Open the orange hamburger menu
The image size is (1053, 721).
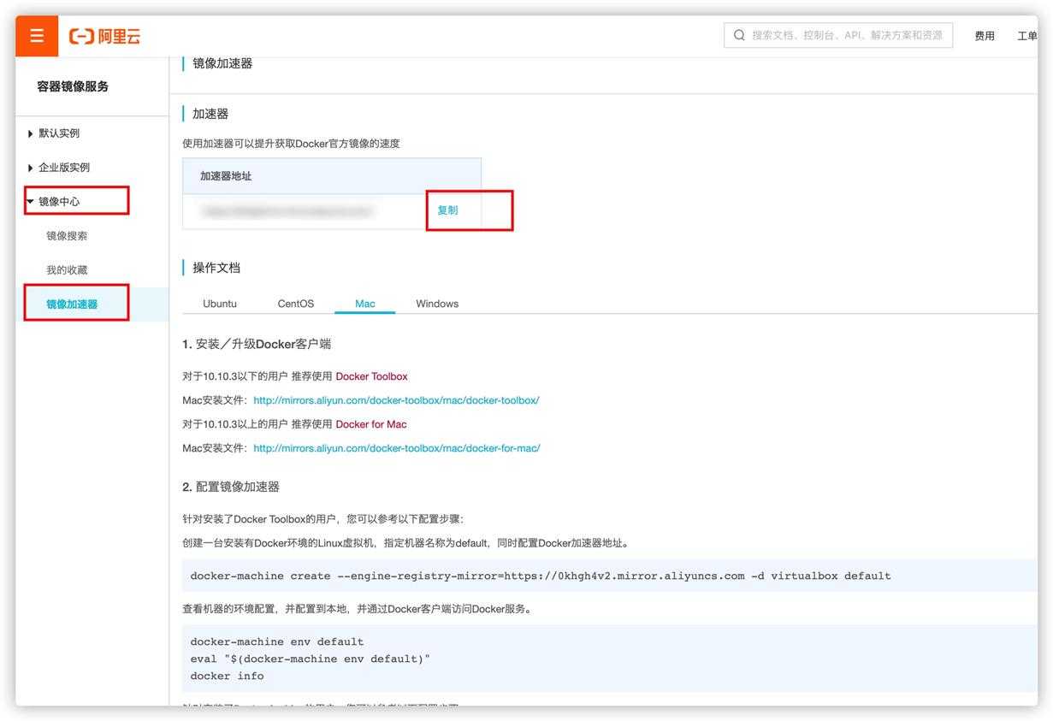coord(37,36)
